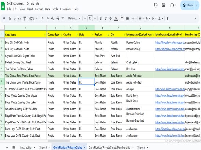Open the text color picker
201x150 pixels.
coord(116,19)
